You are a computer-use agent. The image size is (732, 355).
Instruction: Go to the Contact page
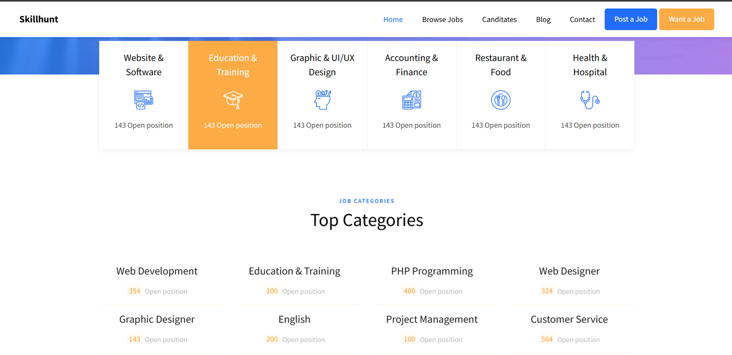coord(582,19)
